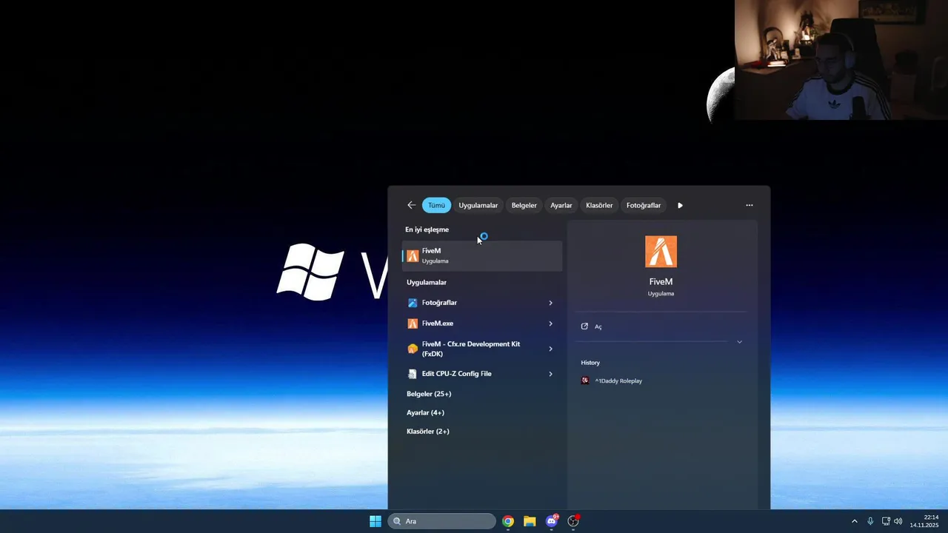948x533 pixels.
Task: Open the Windows Start button
Action: point(375,521)
